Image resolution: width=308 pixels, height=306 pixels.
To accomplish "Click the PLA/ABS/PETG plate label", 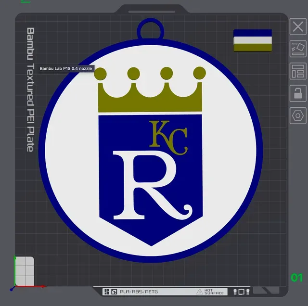I will click(x=139, y=292).
